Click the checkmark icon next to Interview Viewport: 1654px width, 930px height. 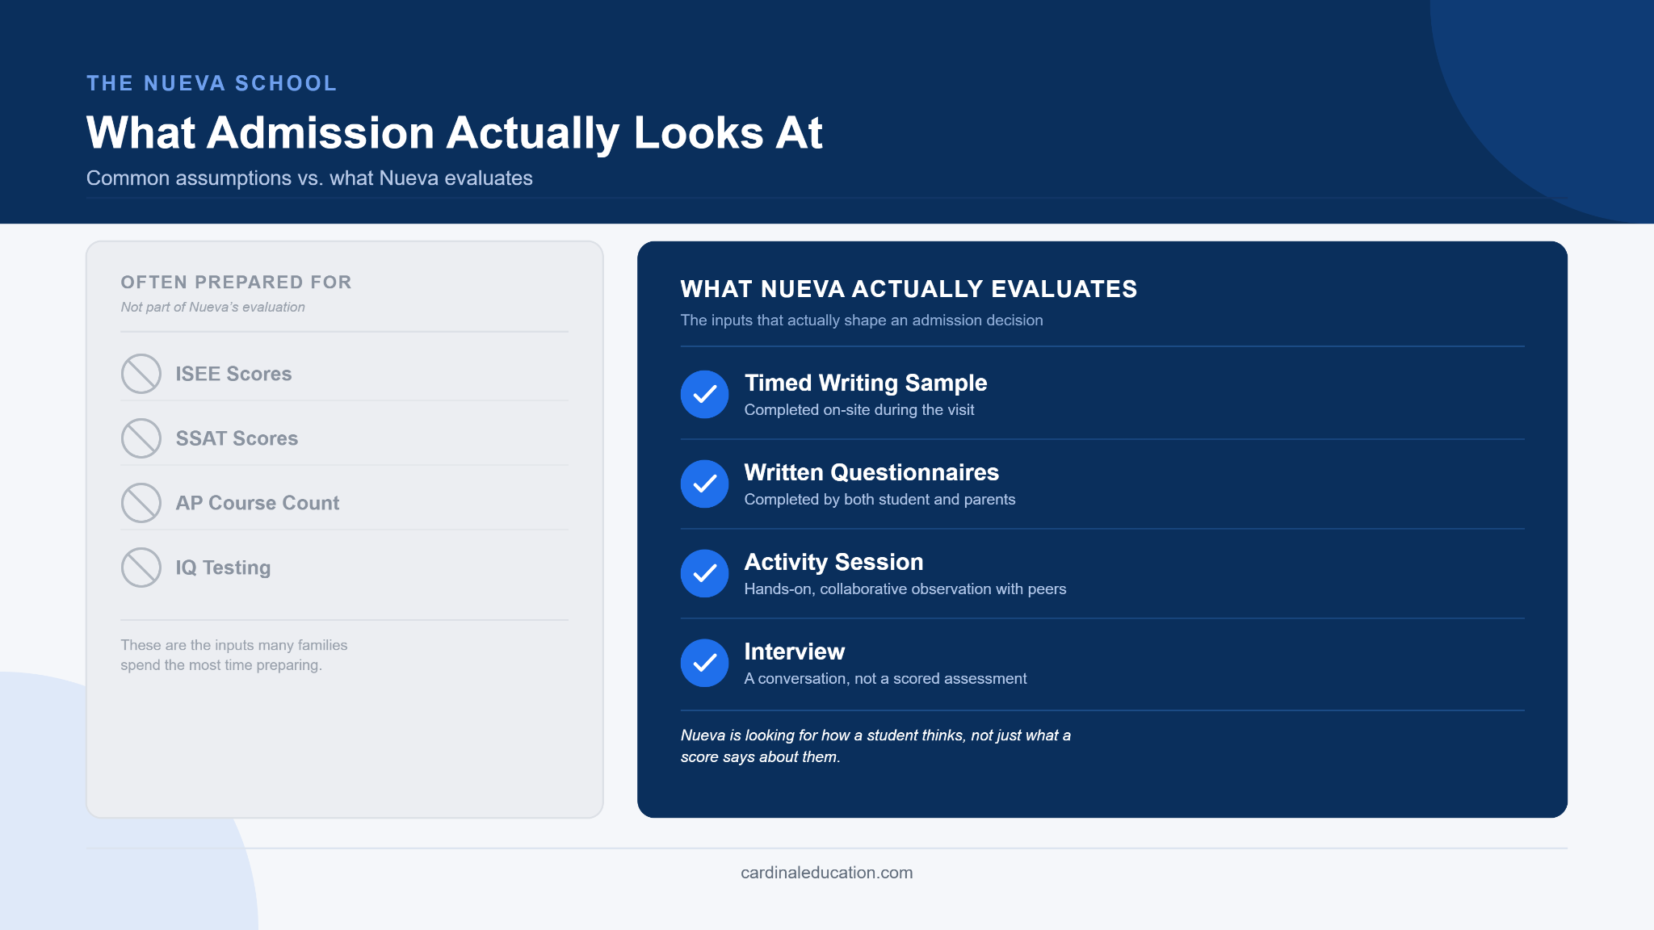point(705,663)
